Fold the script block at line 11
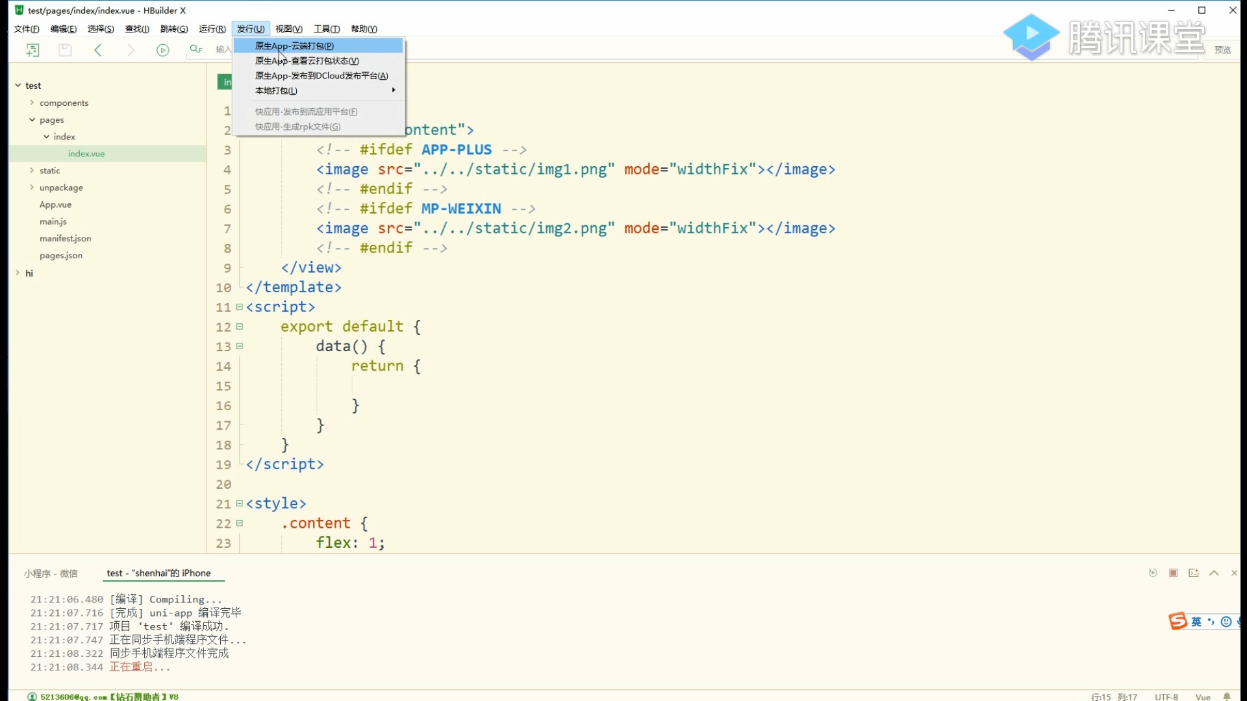This screenshot has width=1247, height=701. 240,307
